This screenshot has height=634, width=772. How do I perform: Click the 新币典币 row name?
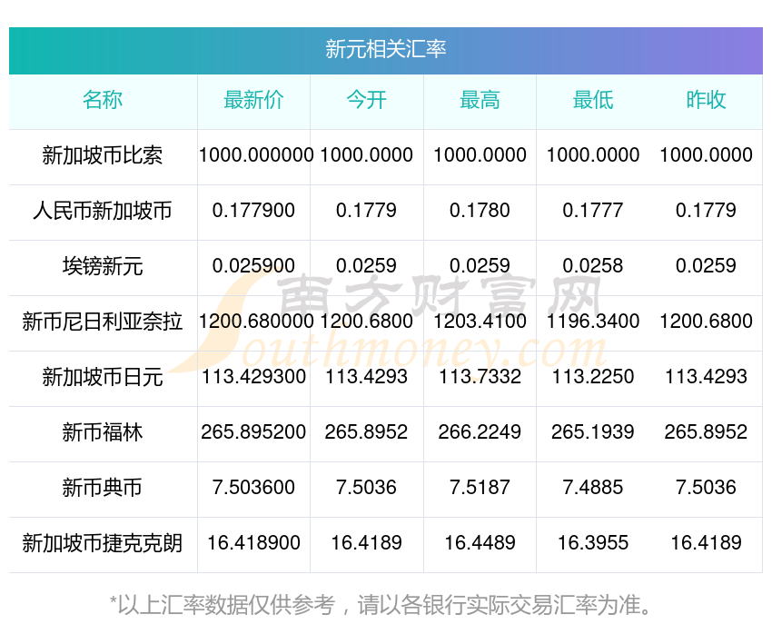pos(103,488)
